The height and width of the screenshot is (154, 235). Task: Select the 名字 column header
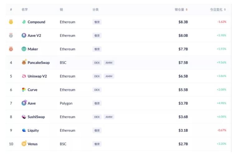25,10
